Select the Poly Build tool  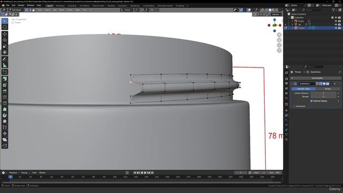5,109
